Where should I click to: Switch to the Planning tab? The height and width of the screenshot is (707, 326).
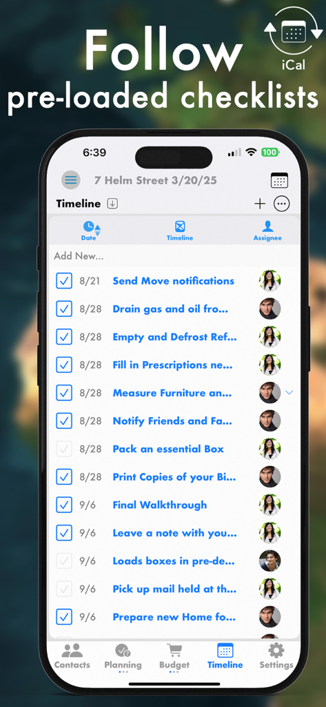coord(123,657)
